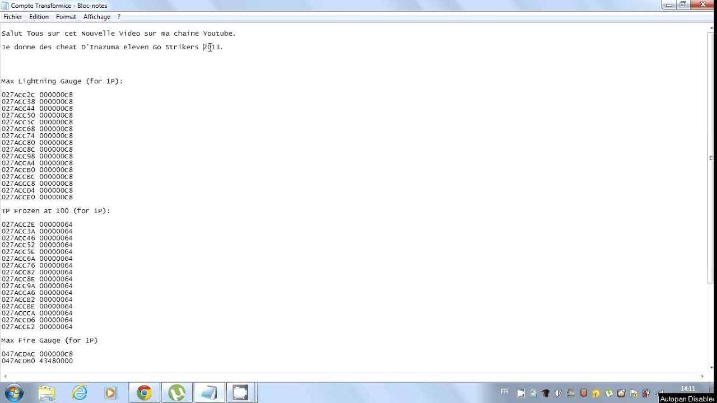The image size is (717, 403).
Task: Open the Edition menu
Action: tap(39, 17)
